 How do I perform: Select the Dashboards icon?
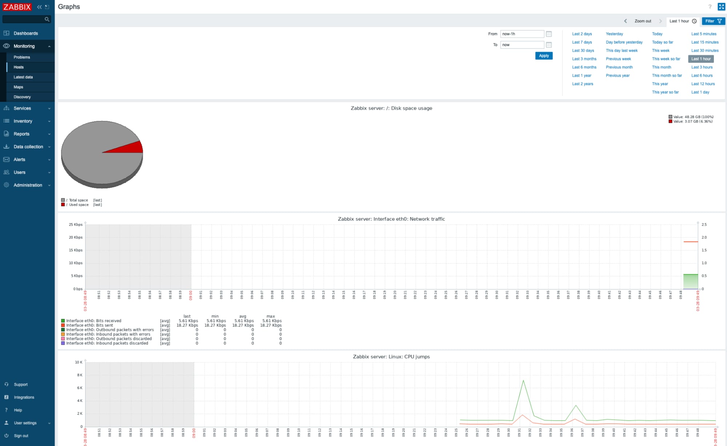[6, 33]
